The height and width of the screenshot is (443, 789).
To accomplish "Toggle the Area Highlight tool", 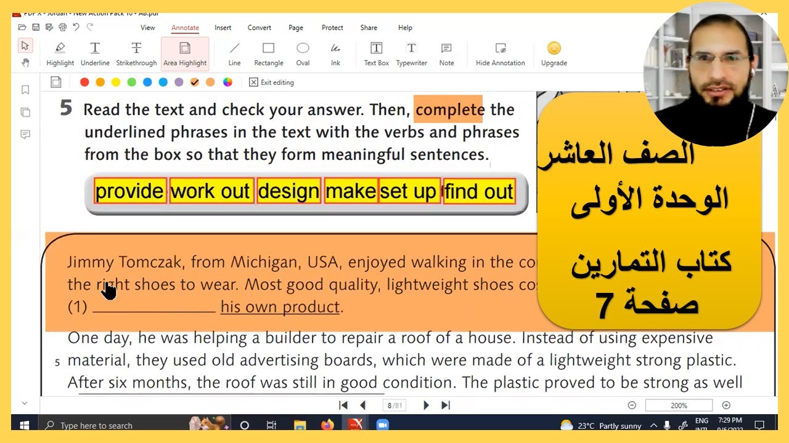I will (185, 54).
